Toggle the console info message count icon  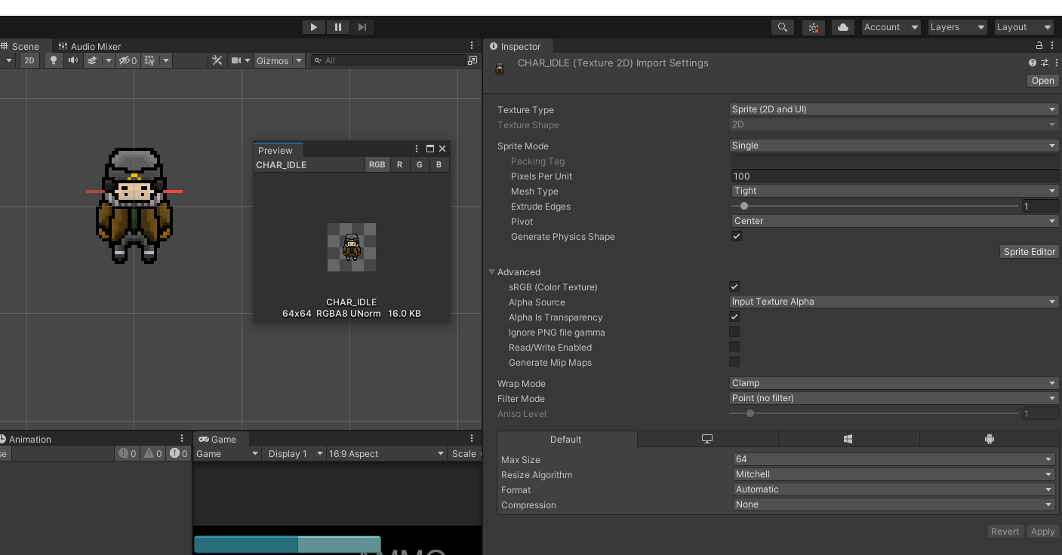128,453
